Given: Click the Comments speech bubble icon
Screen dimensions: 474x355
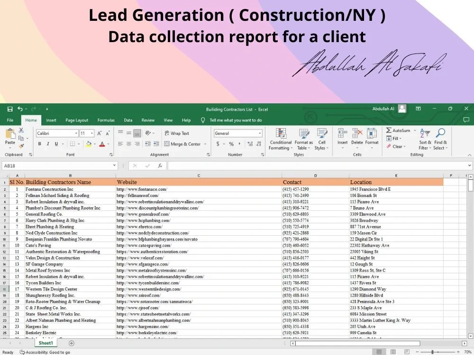Looking at the screenshot, I should point(466,120).
